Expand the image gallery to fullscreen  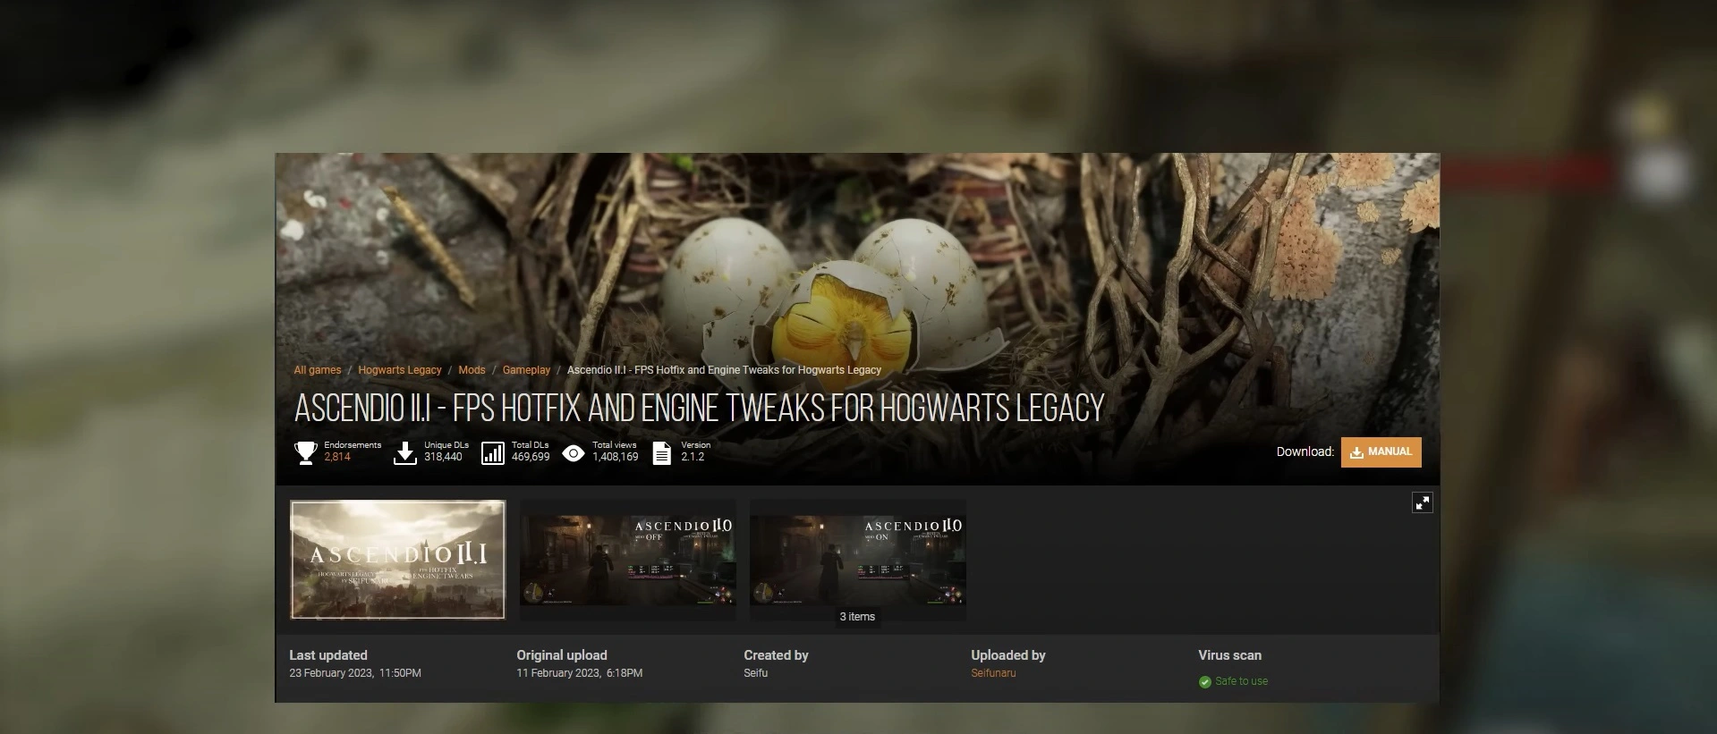tap(1422, 502)
